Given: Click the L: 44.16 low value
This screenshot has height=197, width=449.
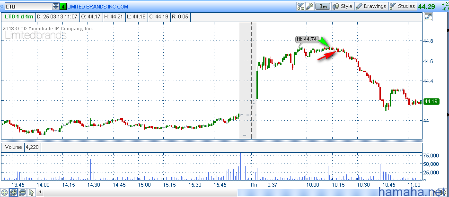Looking at the screenshot, I should pos(136,17).
